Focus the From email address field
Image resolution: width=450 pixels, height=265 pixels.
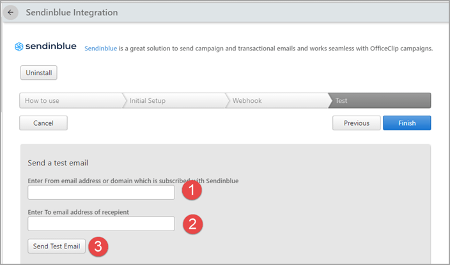click(x=101, y=192)
